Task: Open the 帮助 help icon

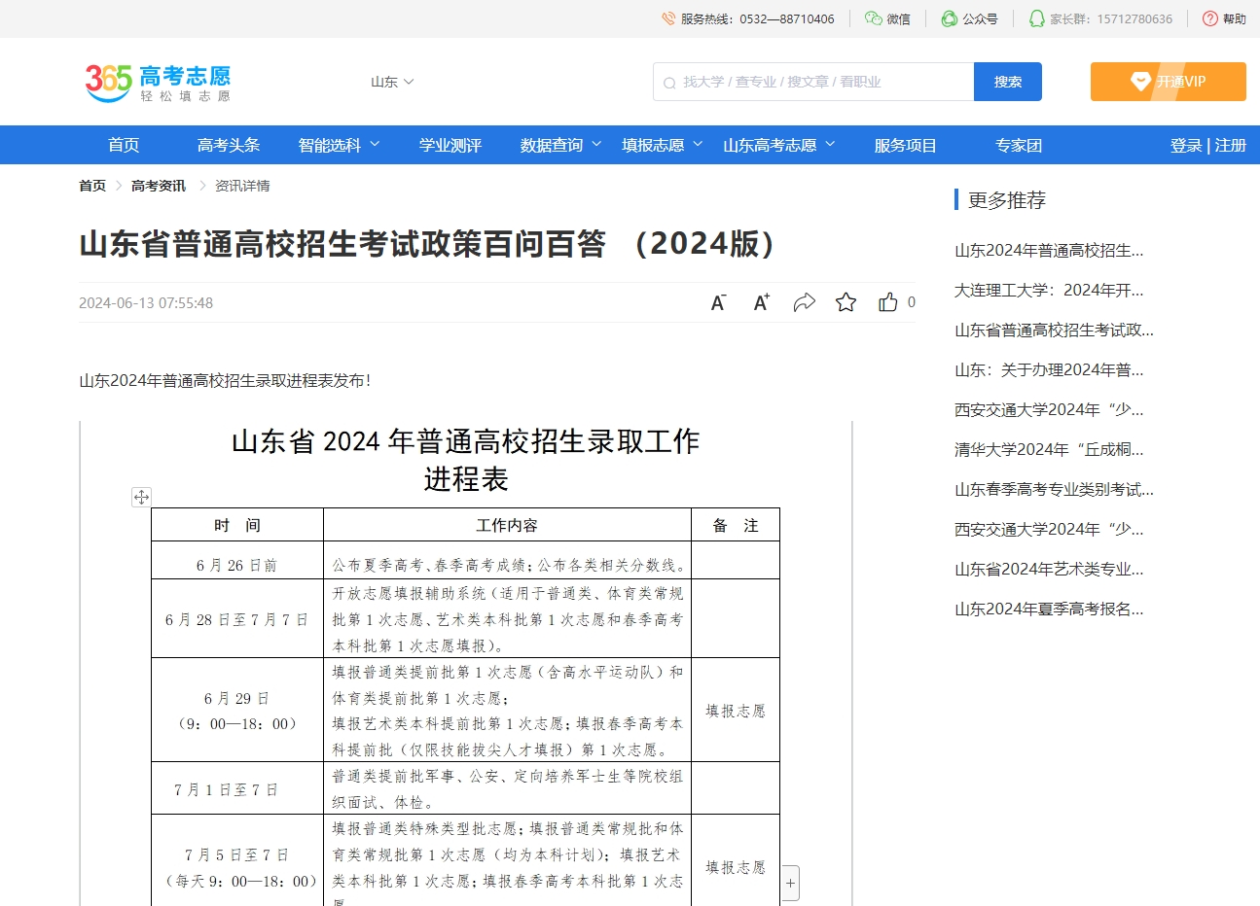Action: (x=1210, y=18)
